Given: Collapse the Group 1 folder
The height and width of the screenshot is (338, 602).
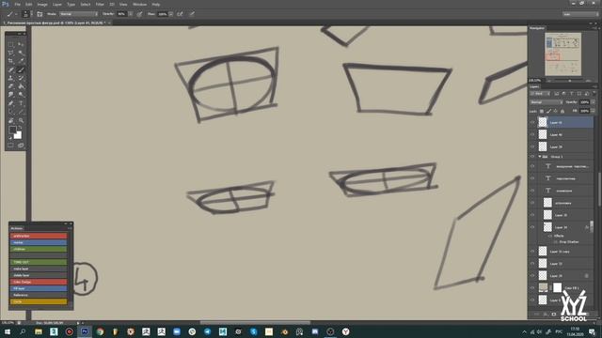Looking at the screenshot, I should pyautogui.click(x=540, y=157).
